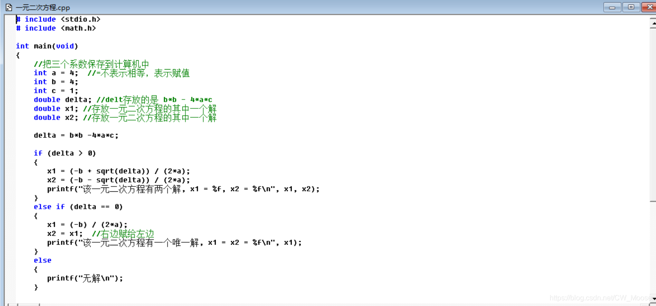The height and width of the screenshot is (306, 656).
Task: Click the comment 把三个系数保存到计算机中
Action: 92,64
